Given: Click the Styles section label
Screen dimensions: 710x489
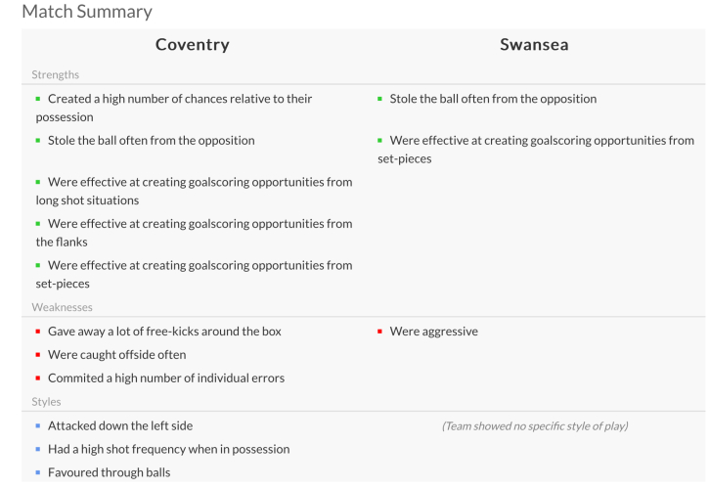Looking at the screenshot, I should click(x=48, y=401).
